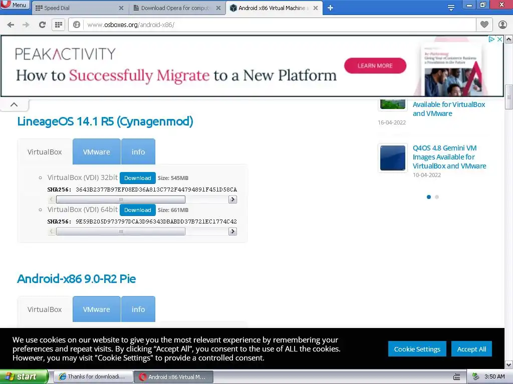Image resolution: width=513 pixels, height=384 pixels.
Task: Select Android-x86 Pie VirtualBox tab
Action: [45, 309]
